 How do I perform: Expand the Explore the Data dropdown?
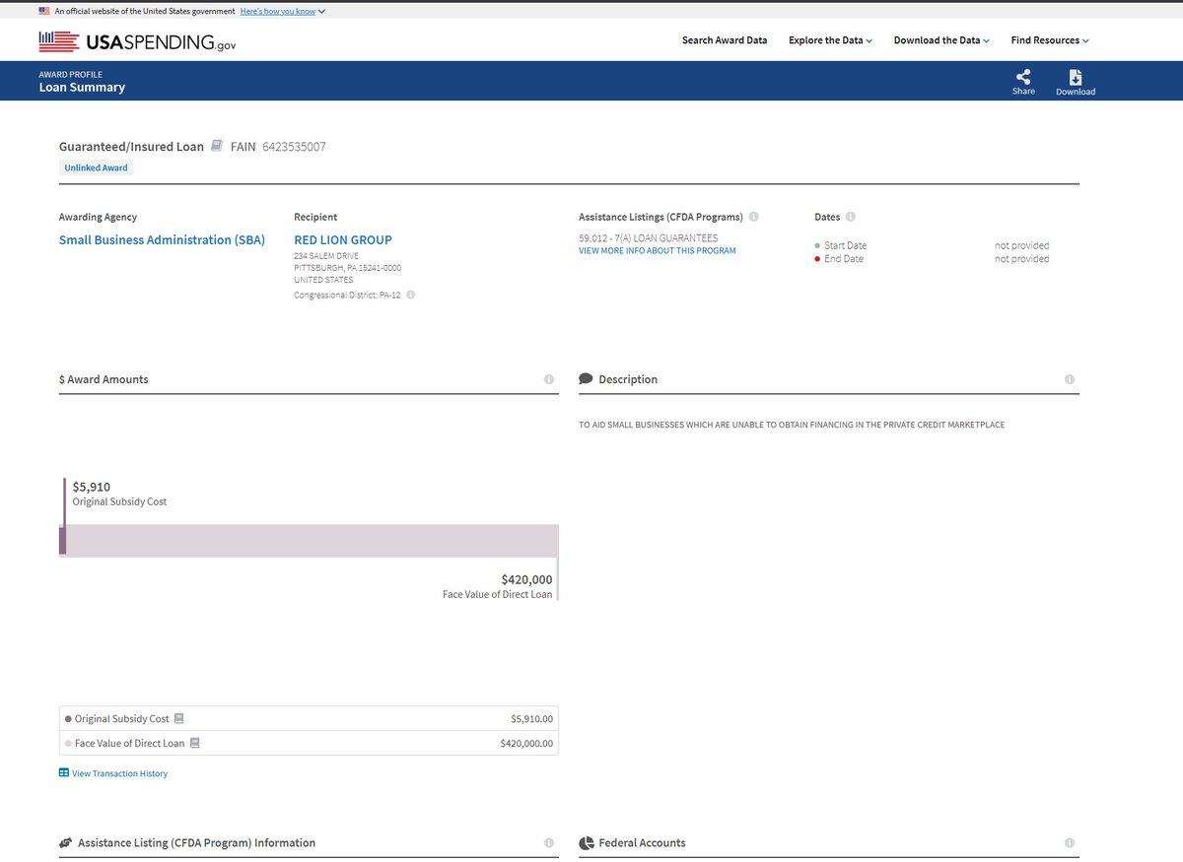pyautogui.click(x=830, y=40)
